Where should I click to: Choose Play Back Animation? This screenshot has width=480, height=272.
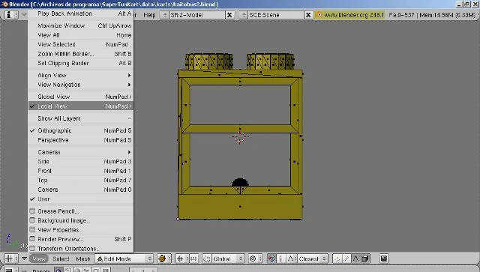pos(81,13)
